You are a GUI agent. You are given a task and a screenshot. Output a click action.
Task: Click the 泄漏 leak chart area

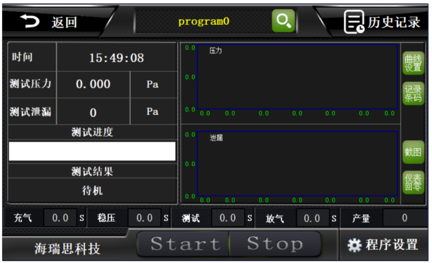297,163
